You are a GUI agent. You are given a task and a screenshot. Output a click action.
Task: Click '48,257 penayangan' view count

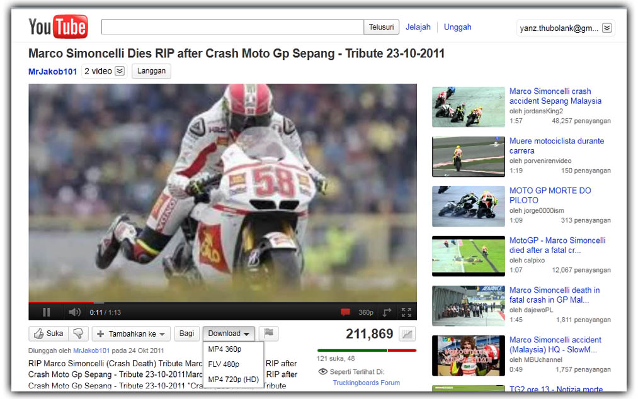[x=581, y=121]
